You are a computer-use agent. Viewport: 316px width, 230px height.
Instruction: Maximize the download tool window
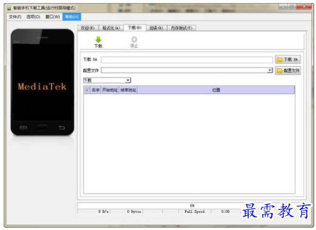pos(292,7)
